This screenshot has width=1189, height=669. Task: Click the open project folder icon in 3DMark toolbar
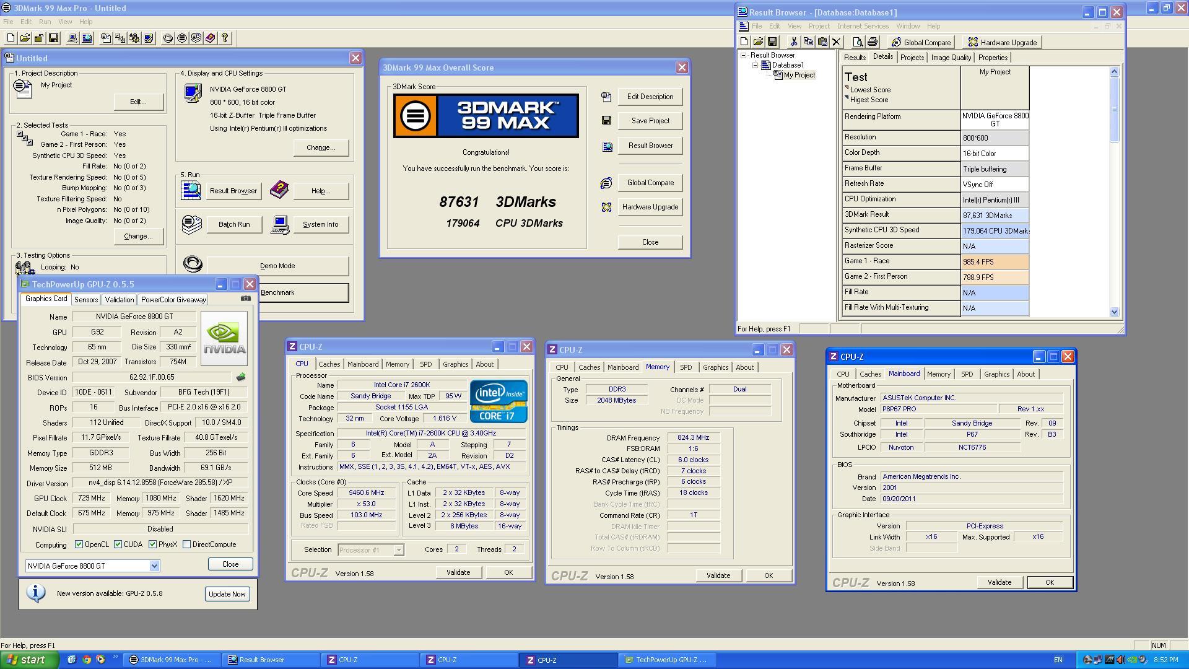coord(25,38)
